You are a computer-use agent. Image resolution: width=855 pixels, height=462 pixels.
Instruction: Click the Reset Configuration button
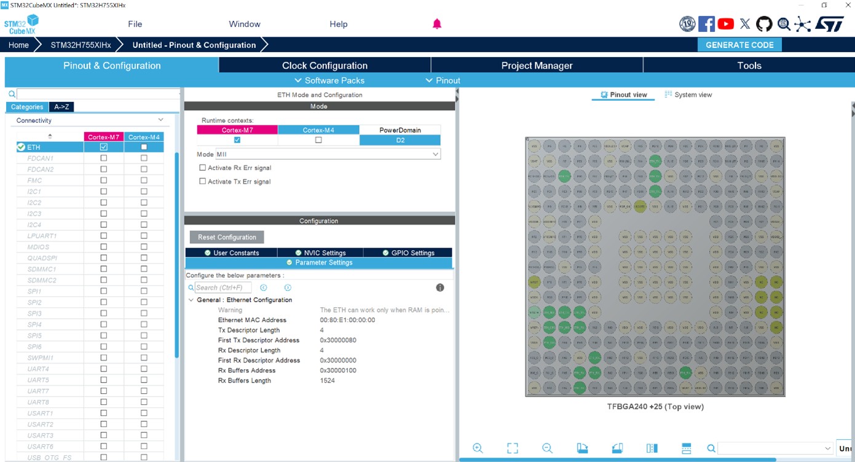click(x=227, y=237)
